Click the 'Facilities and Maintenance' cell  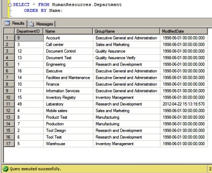[68, 78]
